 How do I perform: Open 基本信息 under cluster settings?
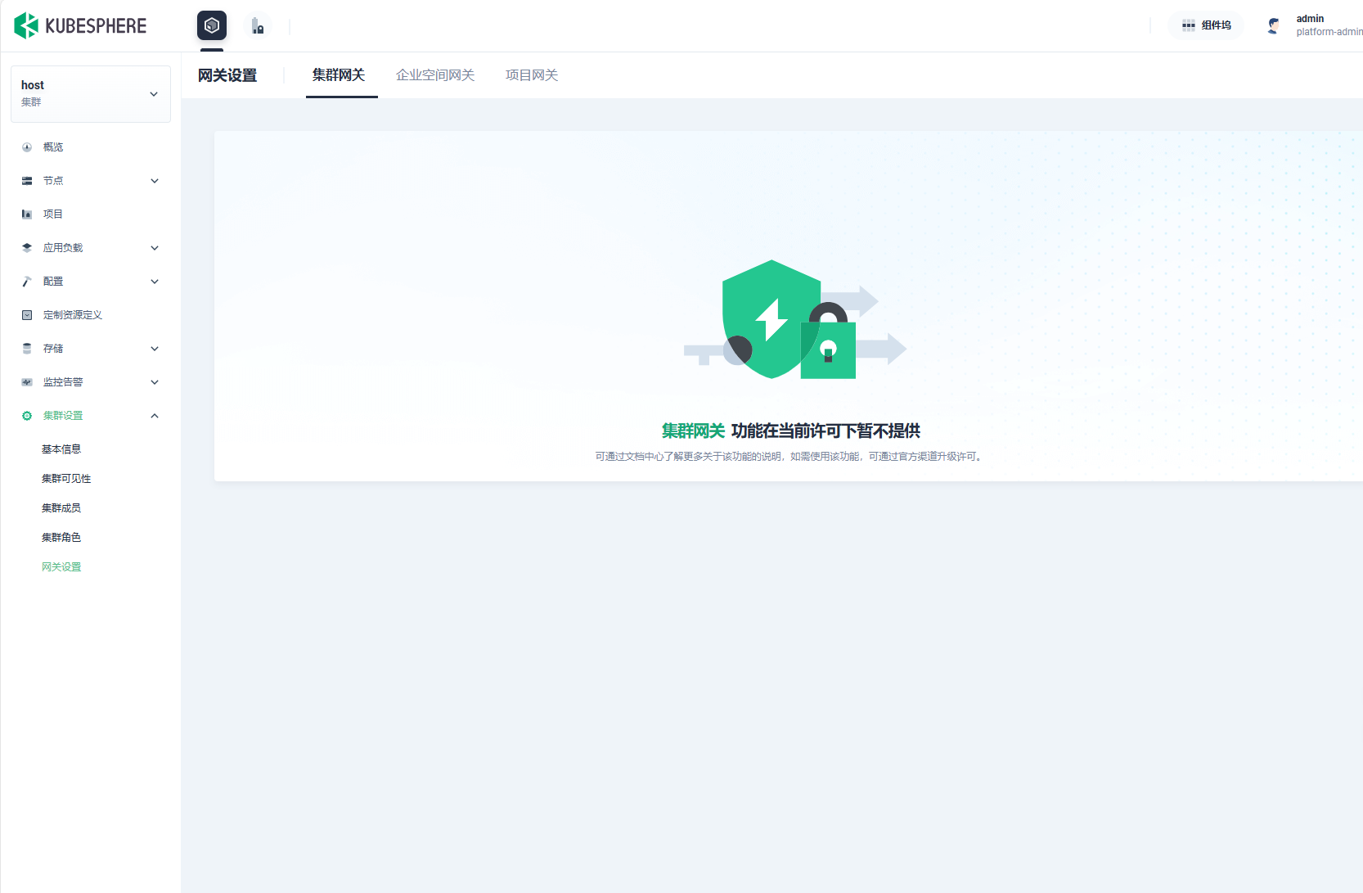[x=61, y=449]
